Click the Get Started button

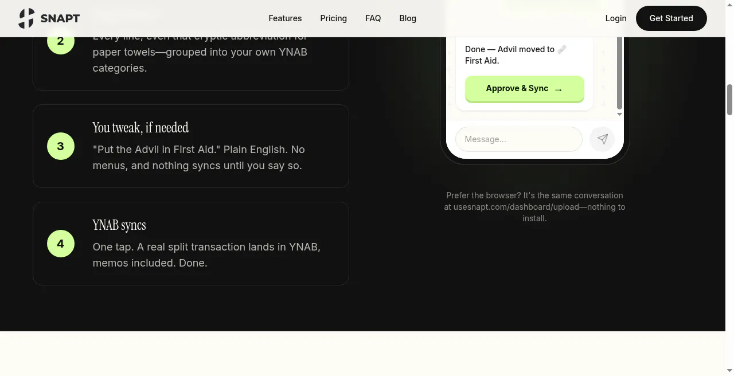point(671,18)
